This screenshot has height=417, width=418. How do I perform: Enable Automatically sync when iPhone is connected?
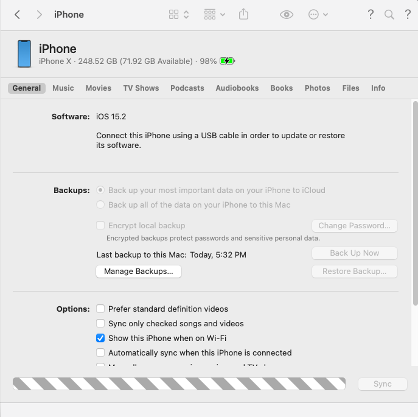(100, 352)
